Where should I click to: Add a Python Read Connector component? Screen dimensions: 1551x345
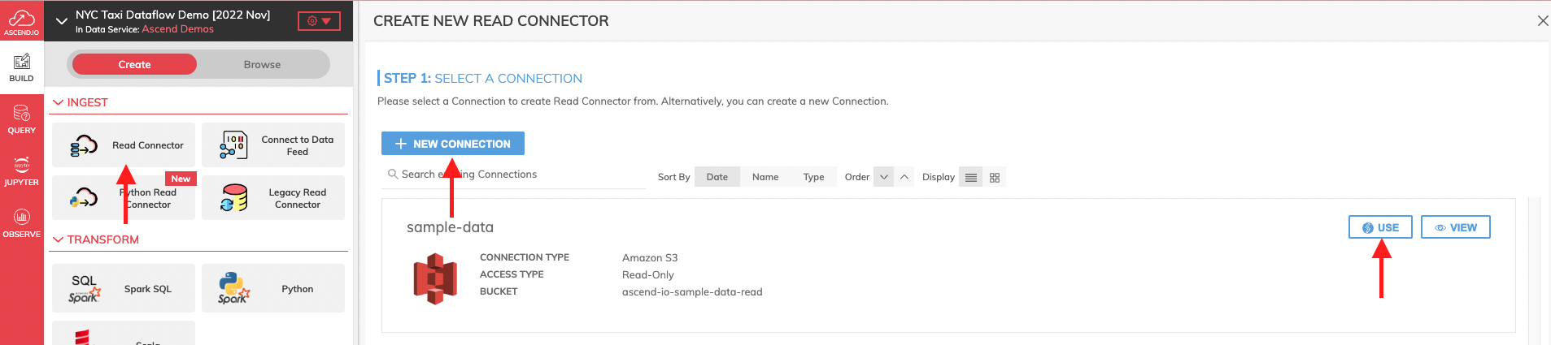point(124,198)
